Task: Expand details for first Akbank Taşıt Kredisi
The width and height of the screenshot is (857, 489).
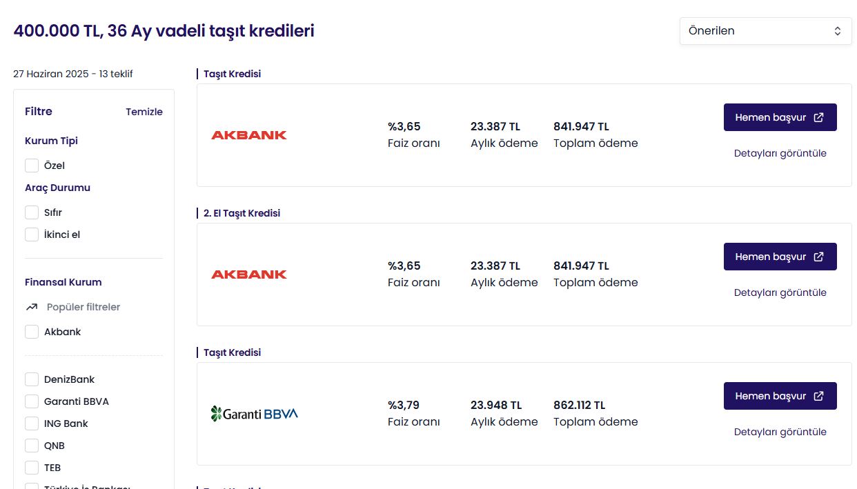Action: tap(780, 153)
